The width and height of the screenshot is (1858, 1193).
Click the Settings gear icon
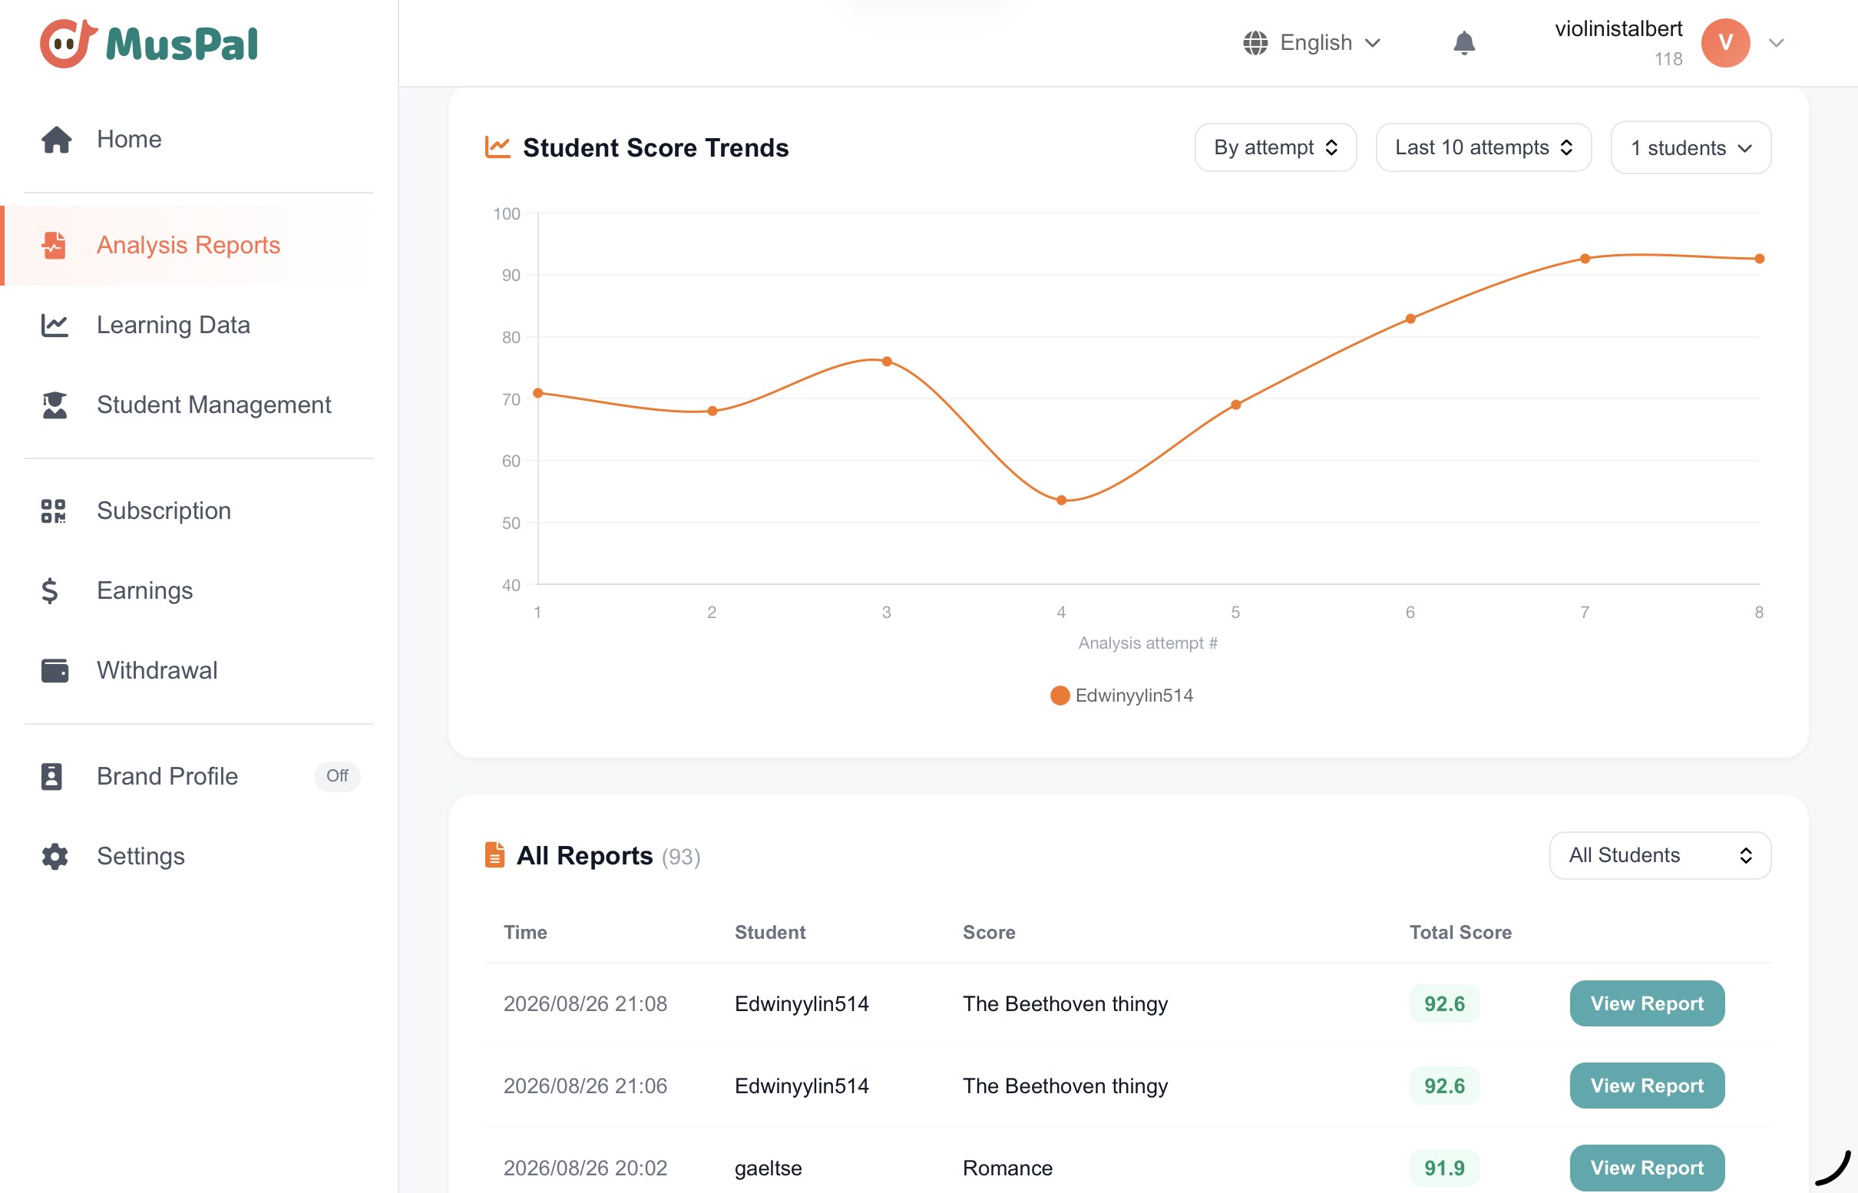pos(55,856)
